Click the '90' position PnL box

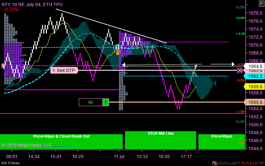point(91,102)
